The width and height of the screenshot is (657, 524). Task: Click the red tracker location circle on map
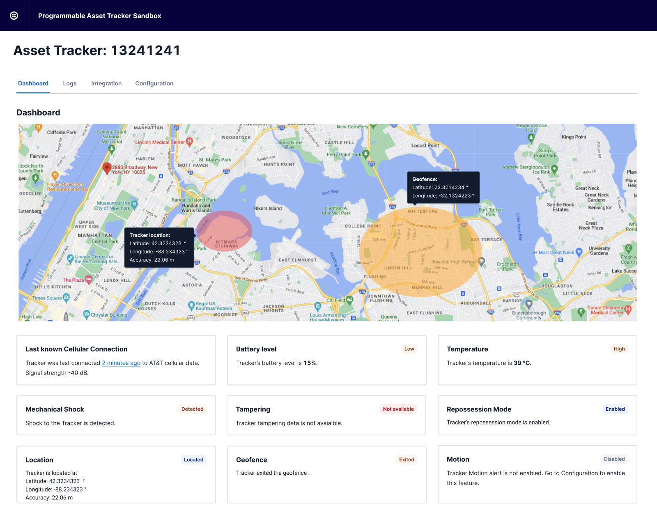pyautogui.click(x=224, y=230)
